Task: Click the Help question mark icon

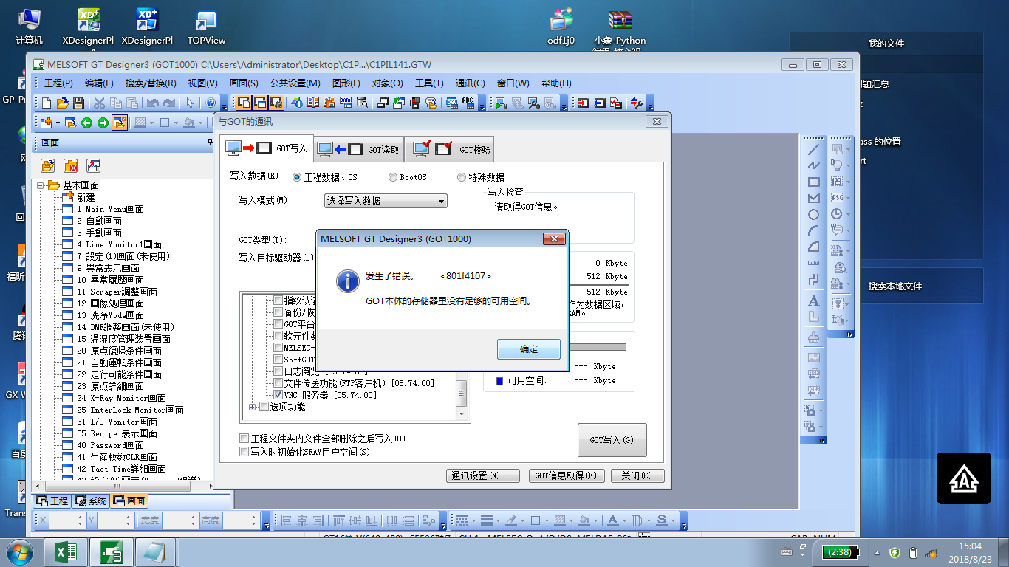Action: (211, 103)
